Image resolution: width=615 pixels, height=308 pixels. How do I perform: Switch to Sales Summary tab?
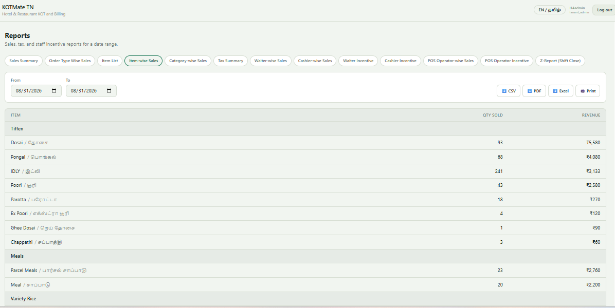coord(24,61)
